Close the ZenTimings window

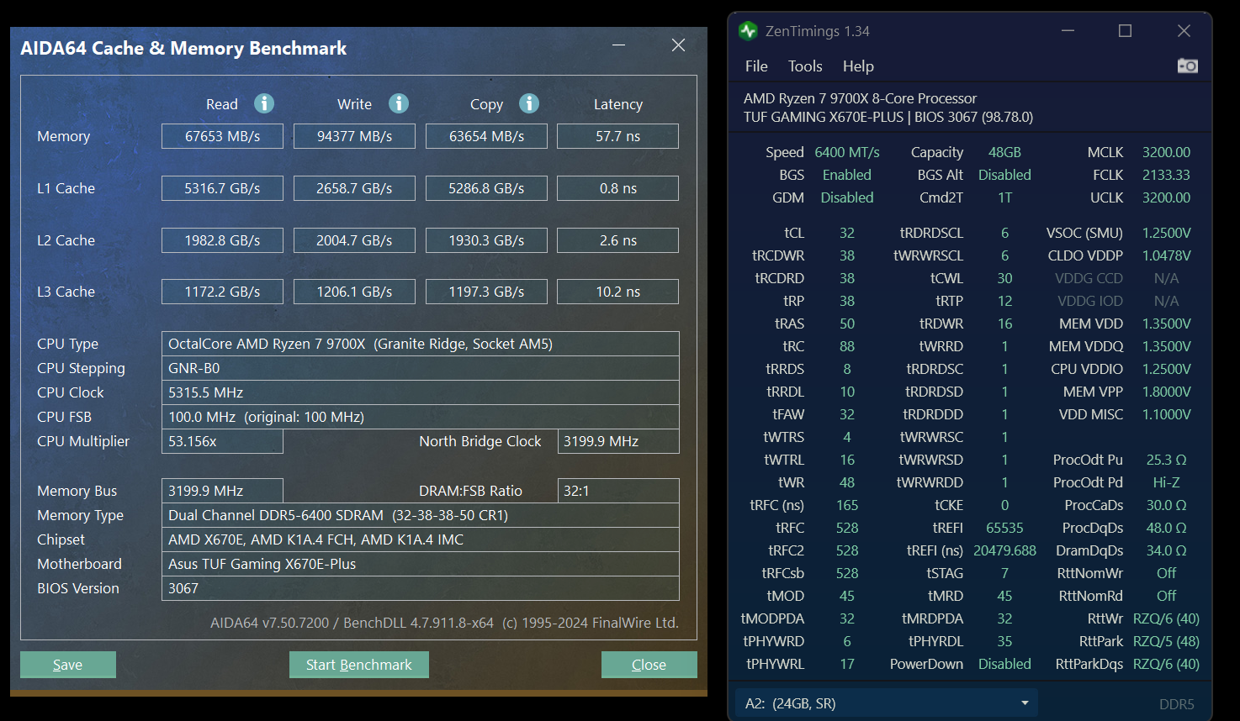click(1184, 31)
